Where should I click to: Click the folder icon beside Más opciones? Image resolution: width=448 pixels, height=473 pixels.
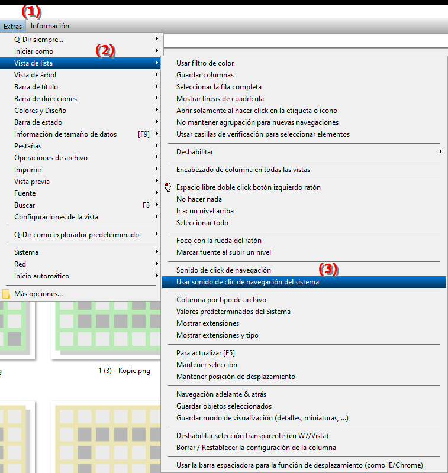(x=7, y=294)
